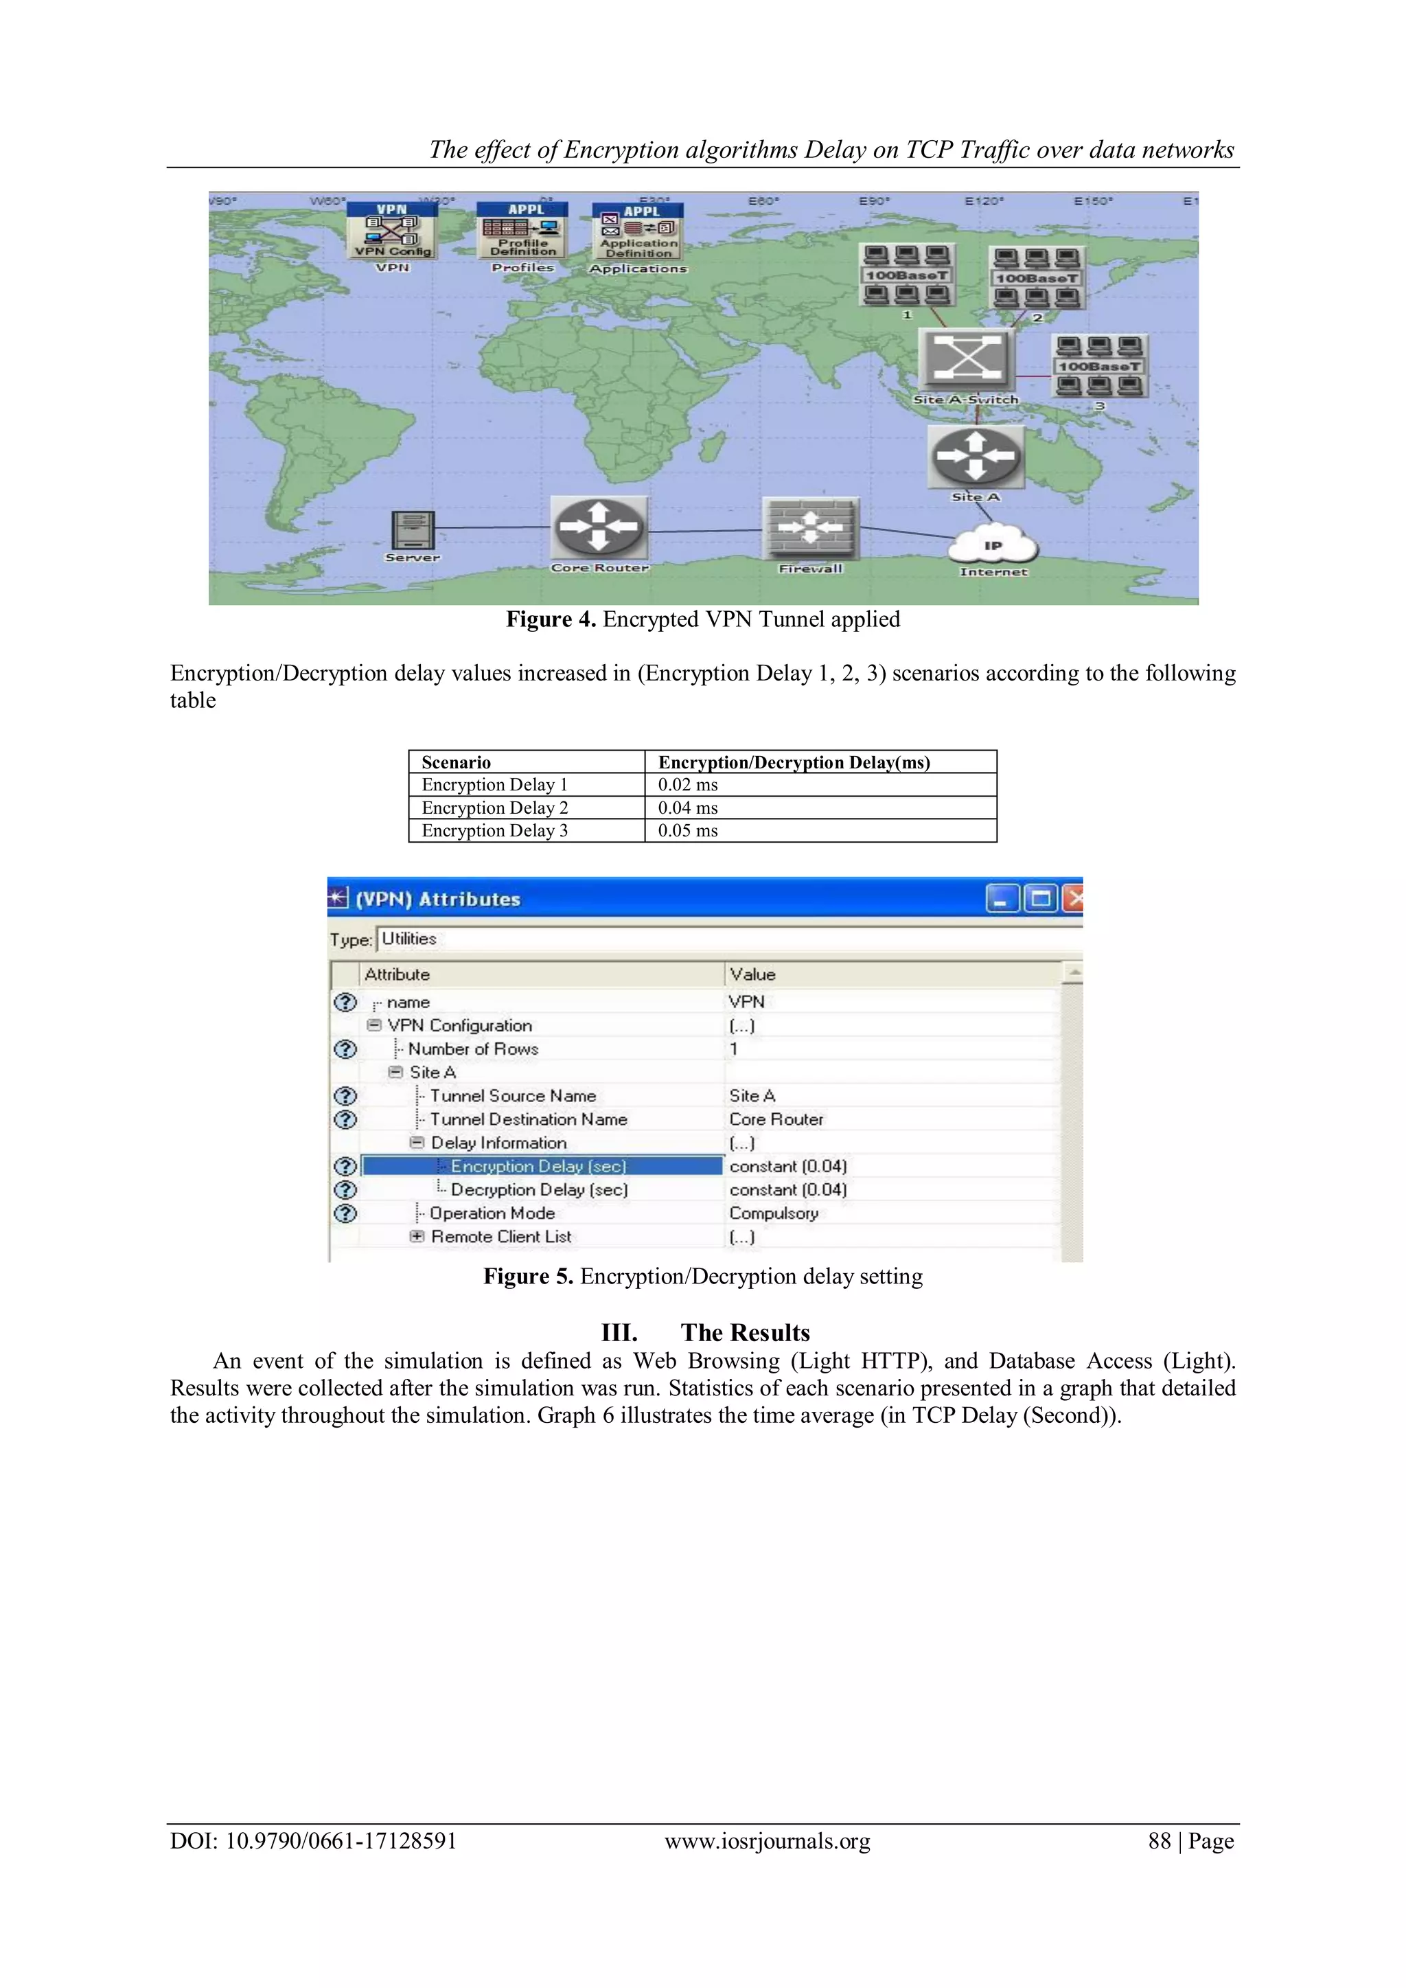Click the help icon beside Tunnel Source Name
The image size is (1406, 1988).
tap(345, 1095)
